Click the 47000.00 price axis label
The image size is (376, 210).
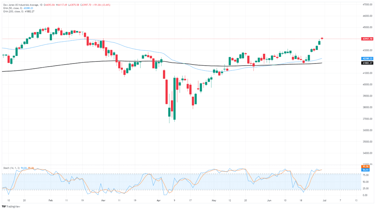pyautogui.click(x=367, y=5)
